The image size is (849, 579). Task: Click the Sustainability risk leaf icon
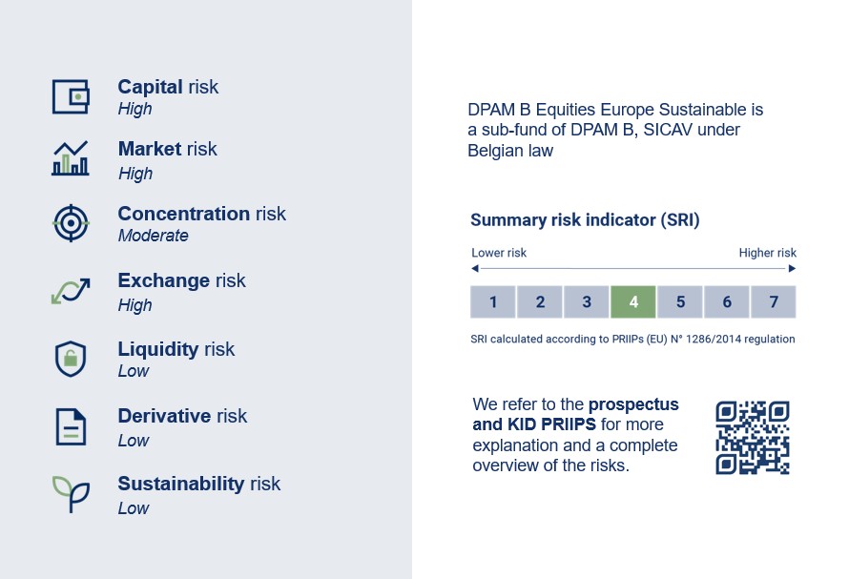70,493
